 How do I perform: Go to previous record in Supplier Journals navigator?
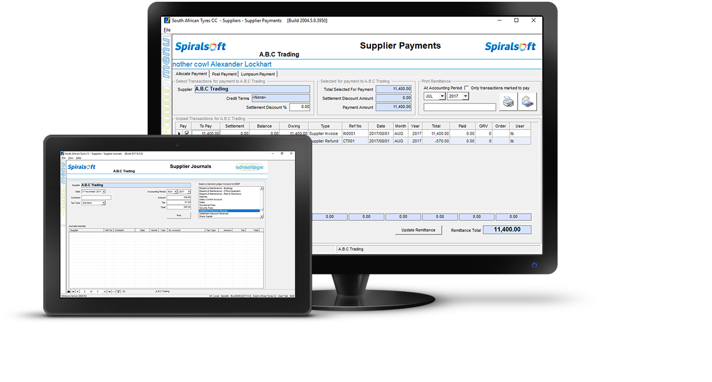(x=77, y=291)
